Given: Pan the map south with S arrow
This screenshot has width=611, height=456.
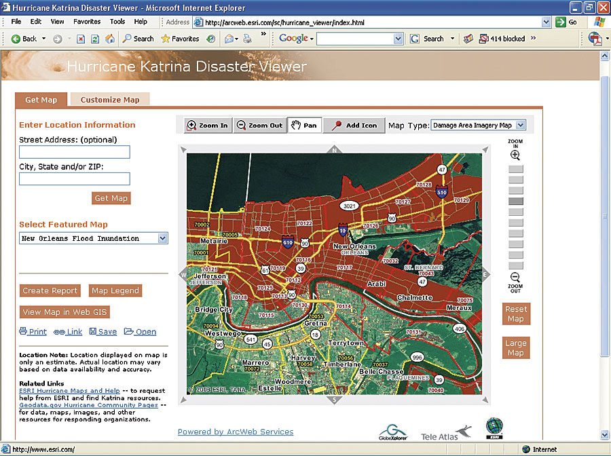Looking at the screenshot, I should 334,400.
